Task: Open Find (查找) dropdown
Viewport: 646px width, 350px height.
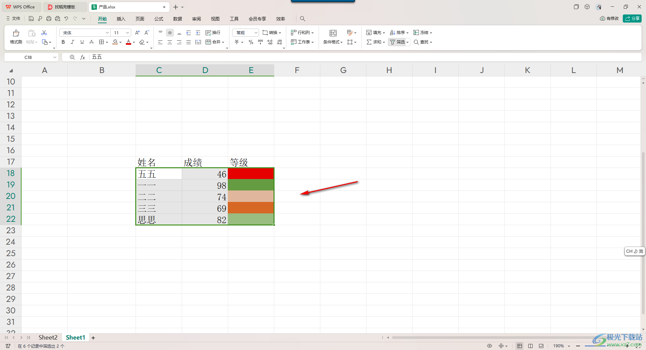Action: click(x=423, y=42)
